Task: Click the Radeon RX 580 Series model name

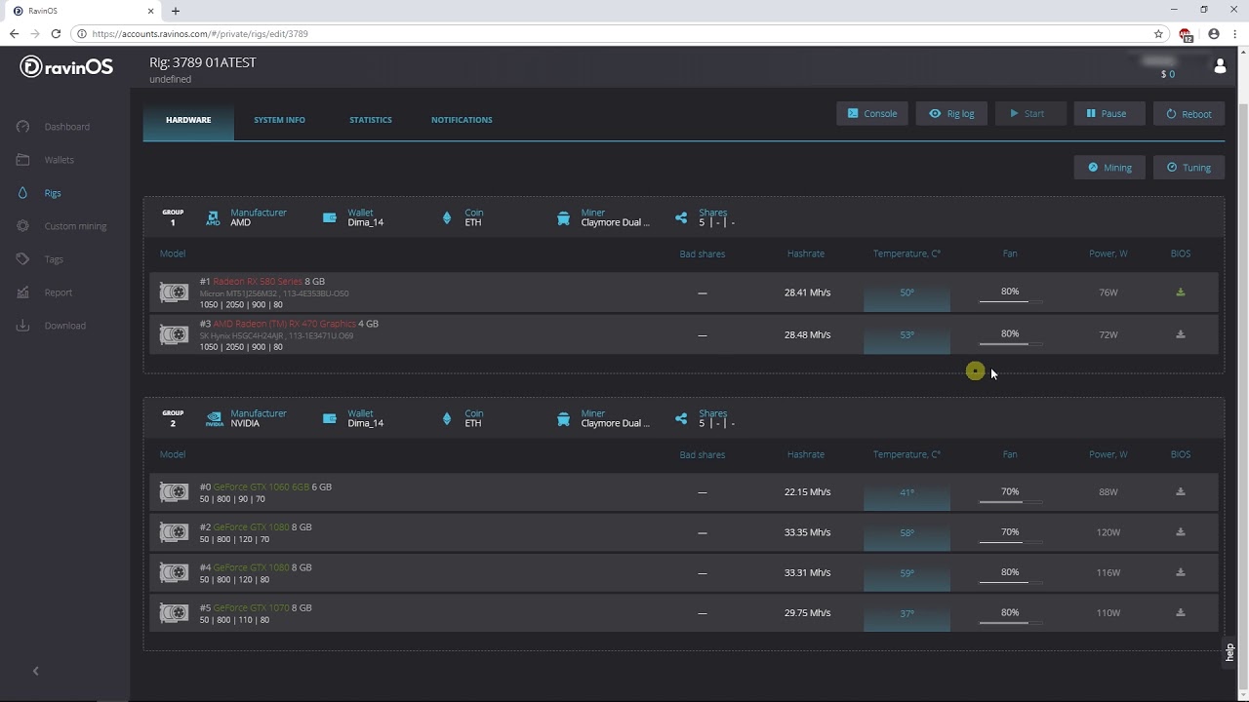Action: 258,282
